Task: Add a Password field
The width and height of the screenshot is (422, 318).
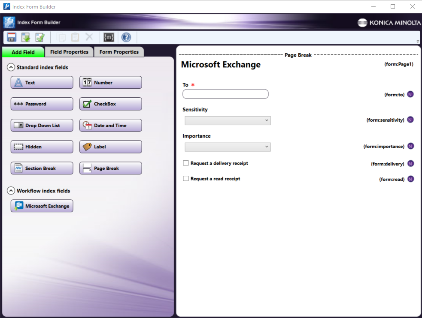Action: point(42,104)
